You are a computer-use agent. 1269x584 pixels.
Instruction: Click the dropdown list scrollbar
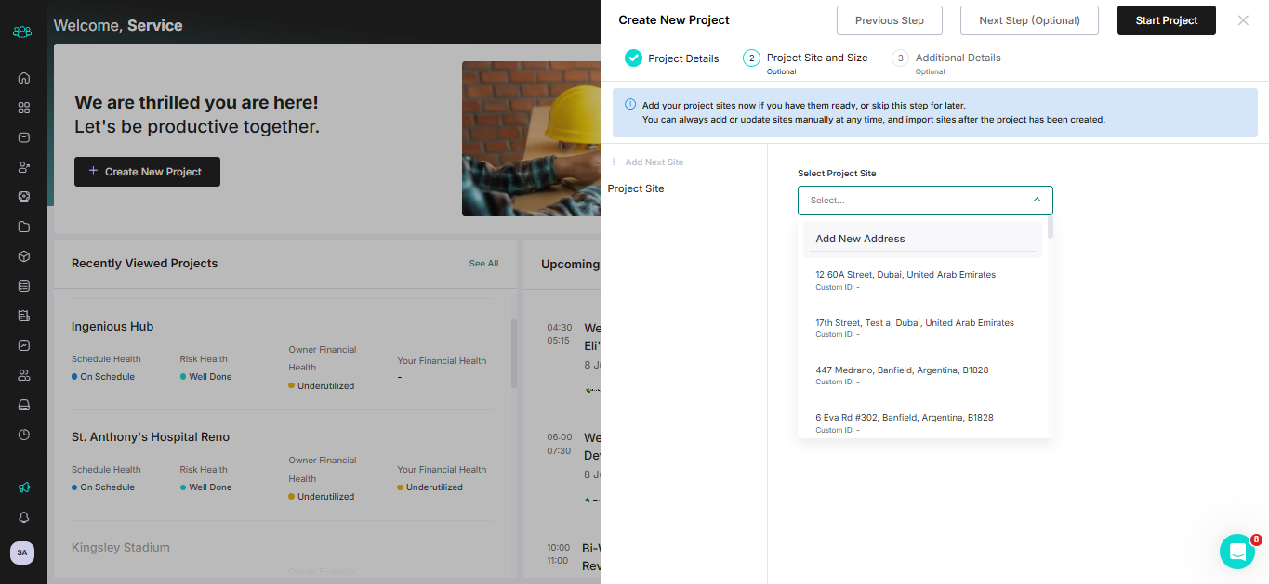[x=1051, y=227]
